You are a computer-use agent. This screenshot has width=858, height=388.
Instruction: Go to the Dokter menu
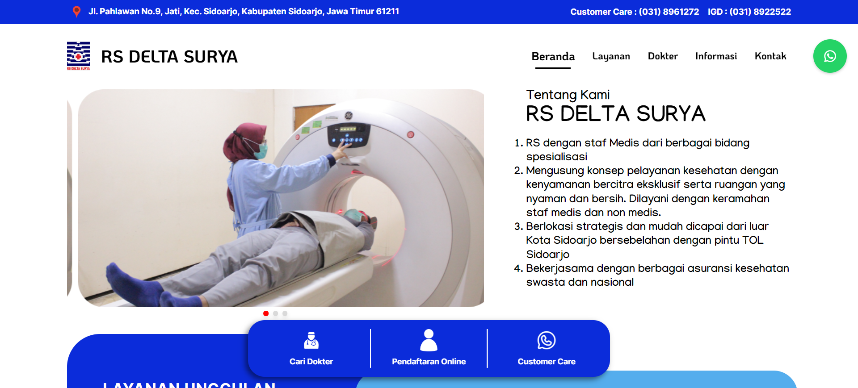[663, 56]
